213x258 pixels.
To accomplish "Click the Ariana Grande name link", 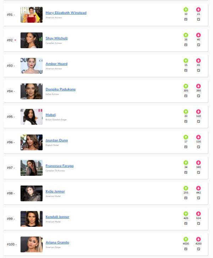I will [x=57, y=242].
